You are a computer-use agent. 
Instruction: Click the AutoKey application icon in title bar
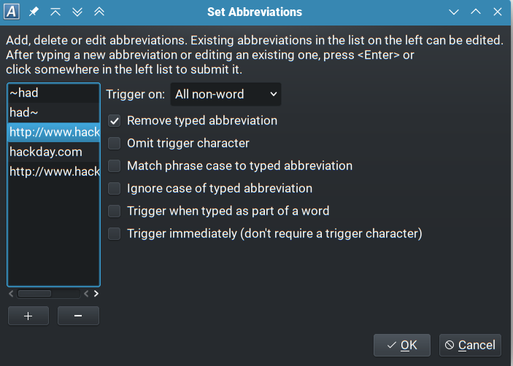tap(12, 12)
